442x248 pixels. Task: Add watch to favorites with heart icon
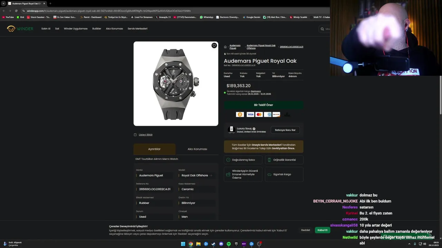[214, 45]
